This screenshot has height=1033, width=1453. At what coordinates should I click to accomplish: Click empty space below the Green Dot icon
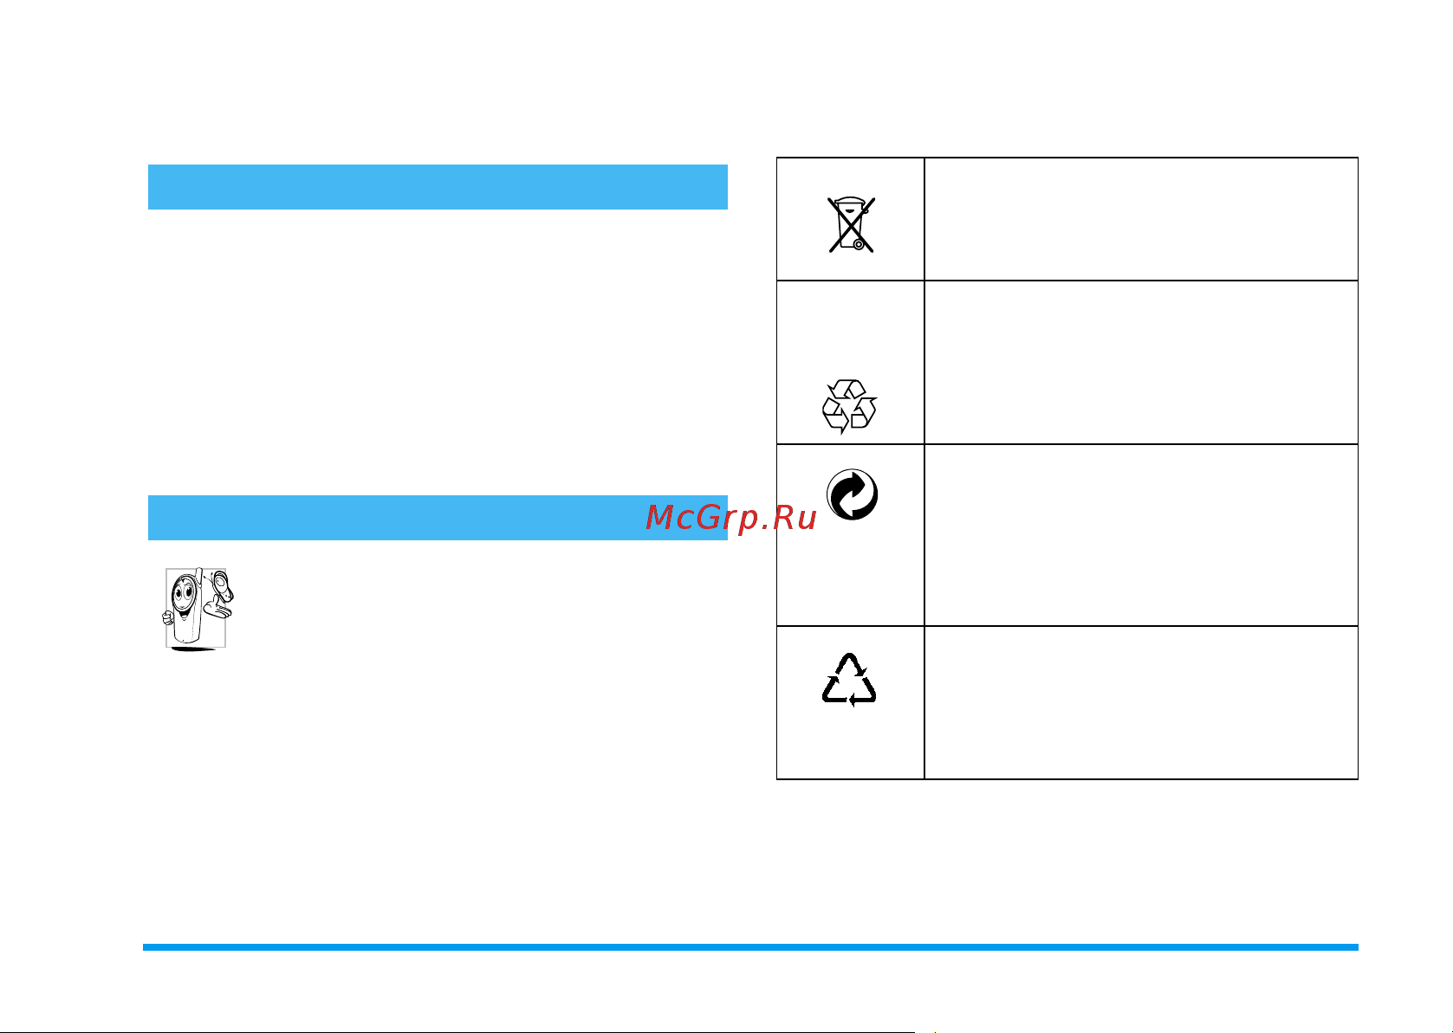pyautogui.click(x=850, y=573)
